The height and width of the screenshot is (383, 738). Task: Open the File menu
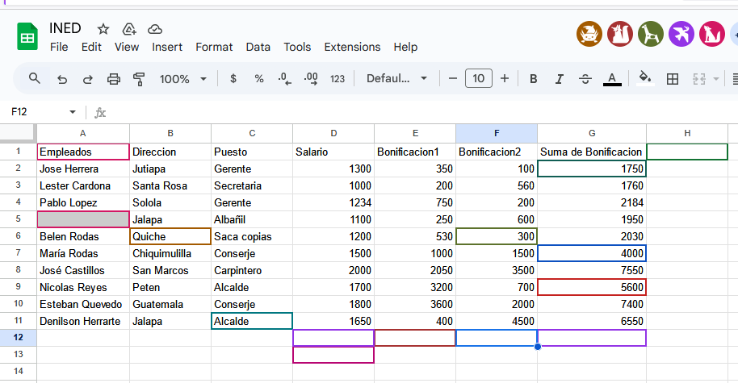tap(59, 47)
